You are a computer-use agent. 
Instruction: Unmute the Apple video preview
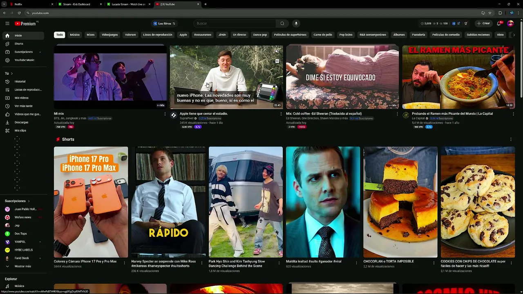(x=277, y=51)
